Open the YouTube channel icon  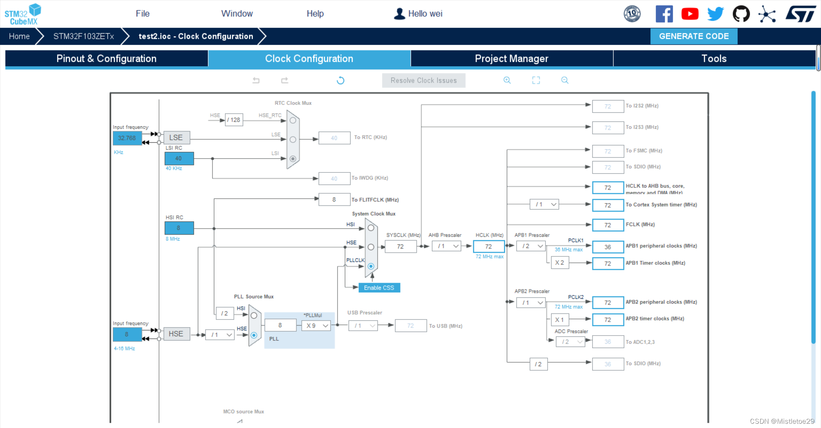(690, 14)
